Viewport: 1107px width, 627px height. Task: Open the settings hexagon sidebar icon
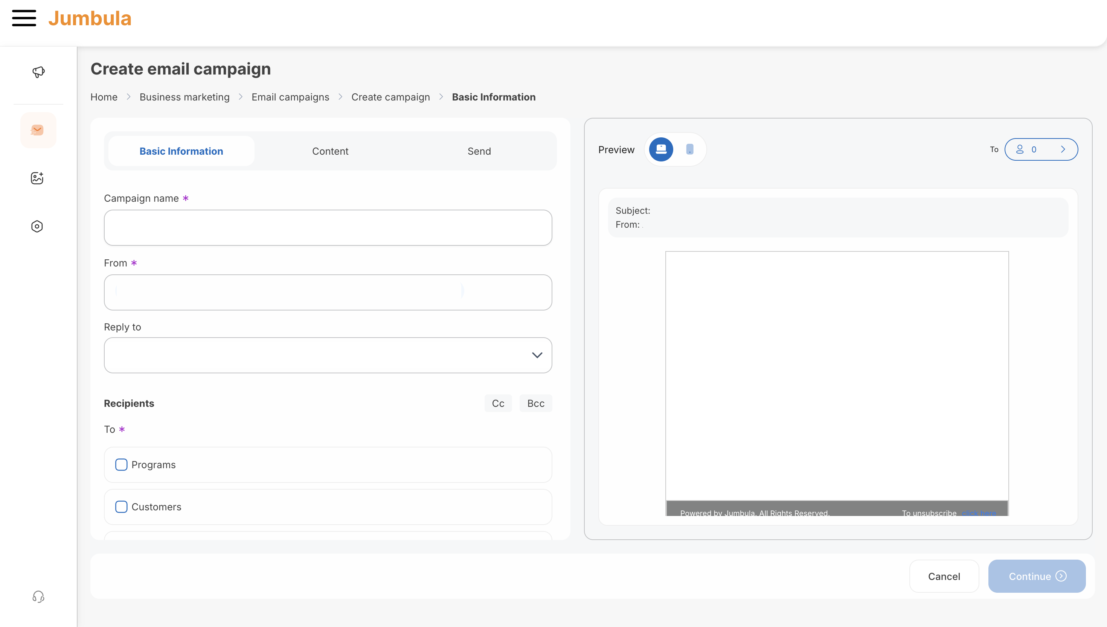[x=37, y=227]
